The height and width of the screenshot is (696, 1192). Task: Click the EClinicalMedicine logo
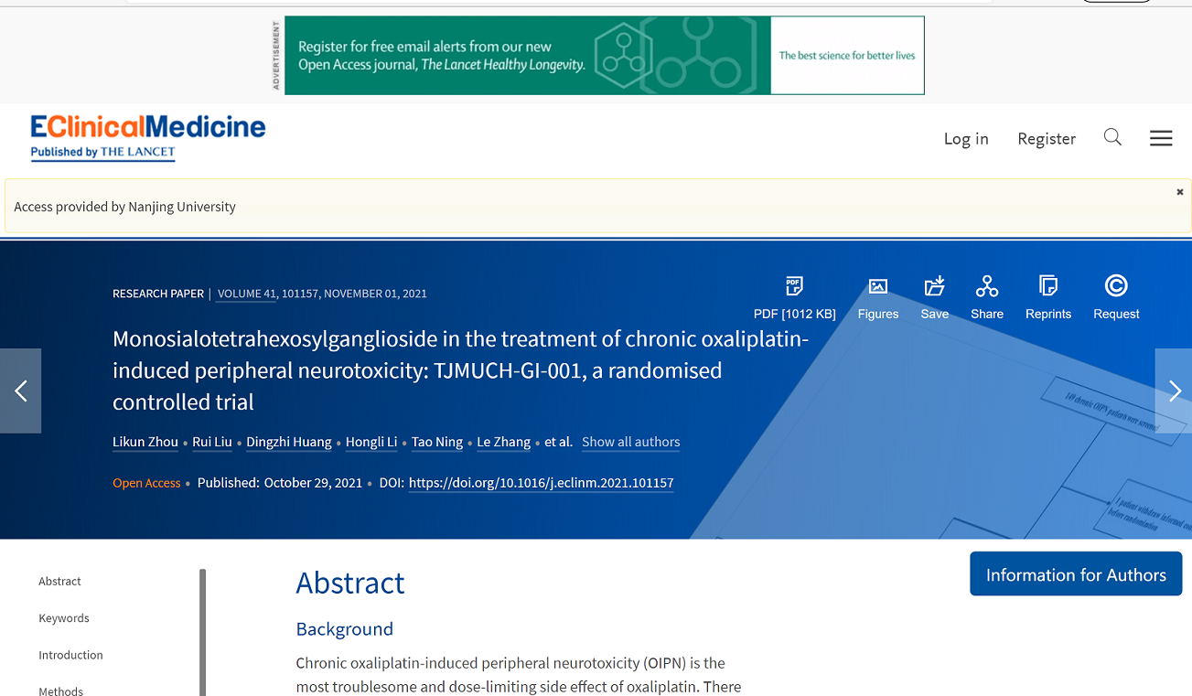click(147, 137)
